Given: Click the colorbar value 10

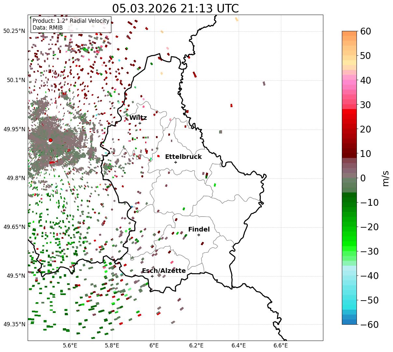Looking at the screenshot, I should click(366, 153).
